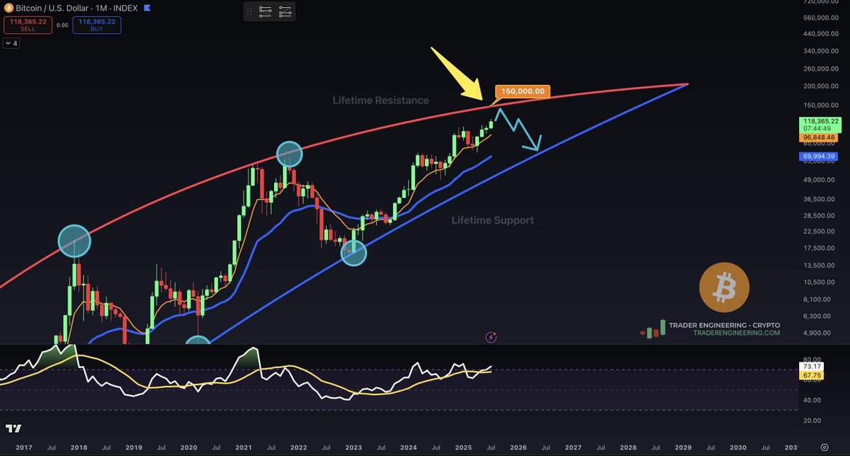Click the blue flag symbol bookmark icon
Image resolution: width=850 pixels, height=456 pixels.
pyautogui.click(x=146, y=7)
